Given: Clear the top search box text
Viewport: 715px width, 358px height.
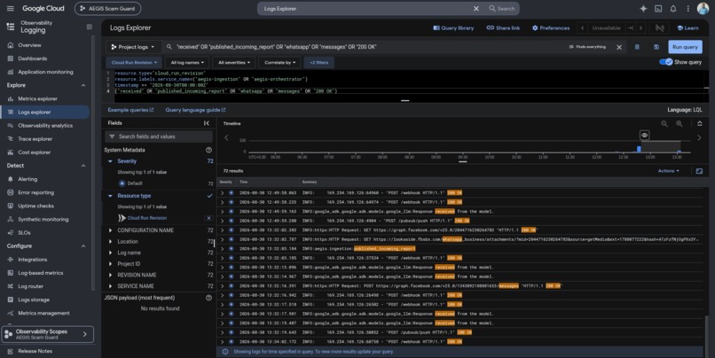Looking at the screenshot, I should point(476,9).
